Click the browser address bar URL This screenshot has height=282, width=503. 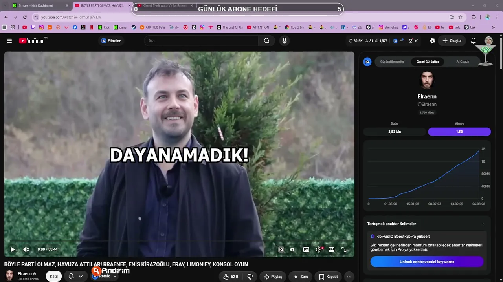coord(71,17)
